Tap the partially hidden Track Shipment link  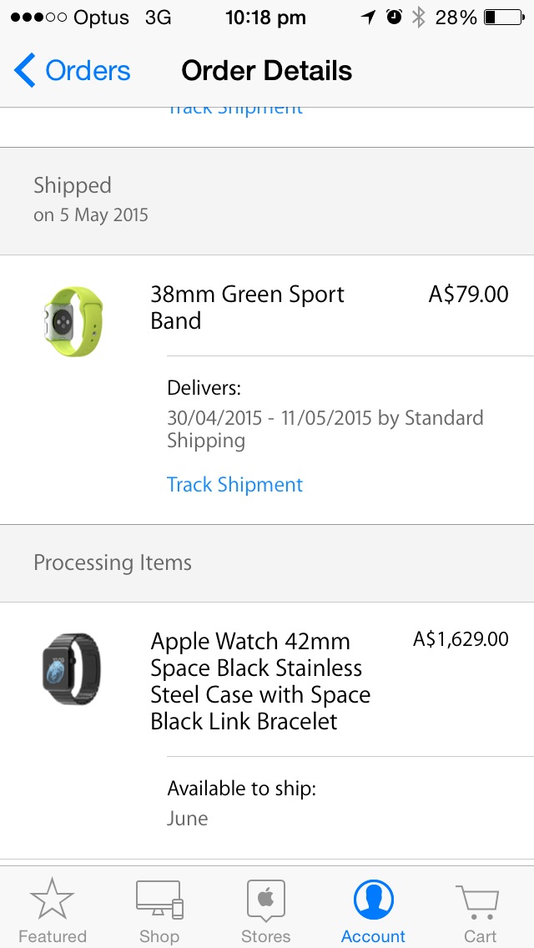click(234, 109)
